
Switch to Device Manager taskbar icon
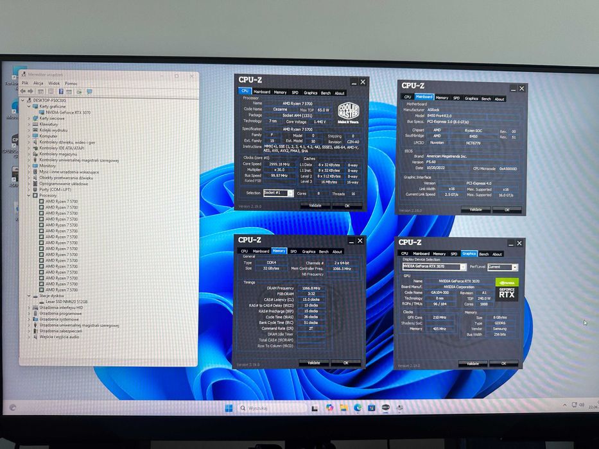pos(399,408)
